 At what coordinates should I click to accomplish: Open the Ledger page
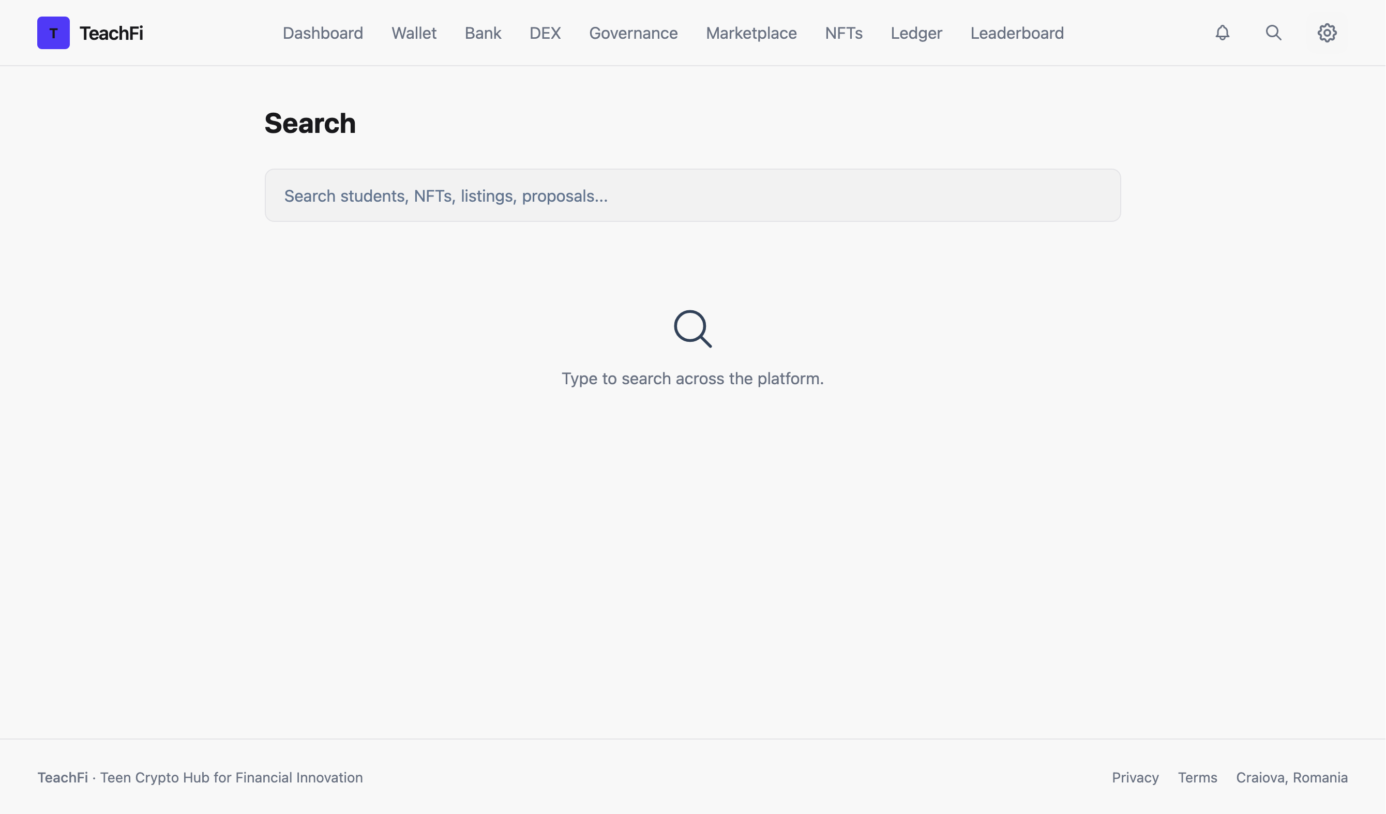916,33
